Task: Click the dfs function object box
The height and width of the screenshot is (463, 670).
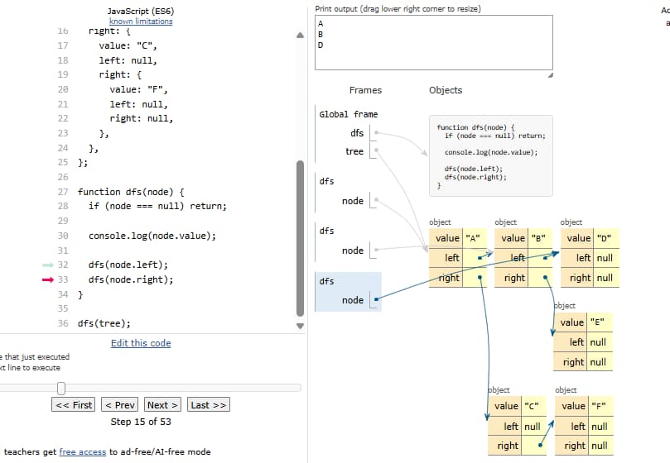Action: pyautogui.click(x=490, y=155)
